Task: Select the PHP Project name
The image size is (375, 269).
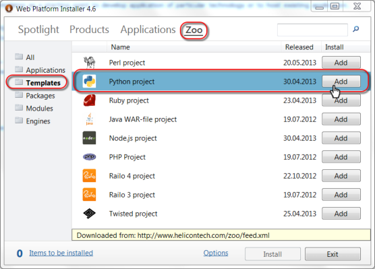Action: click(x=127, y=157)
